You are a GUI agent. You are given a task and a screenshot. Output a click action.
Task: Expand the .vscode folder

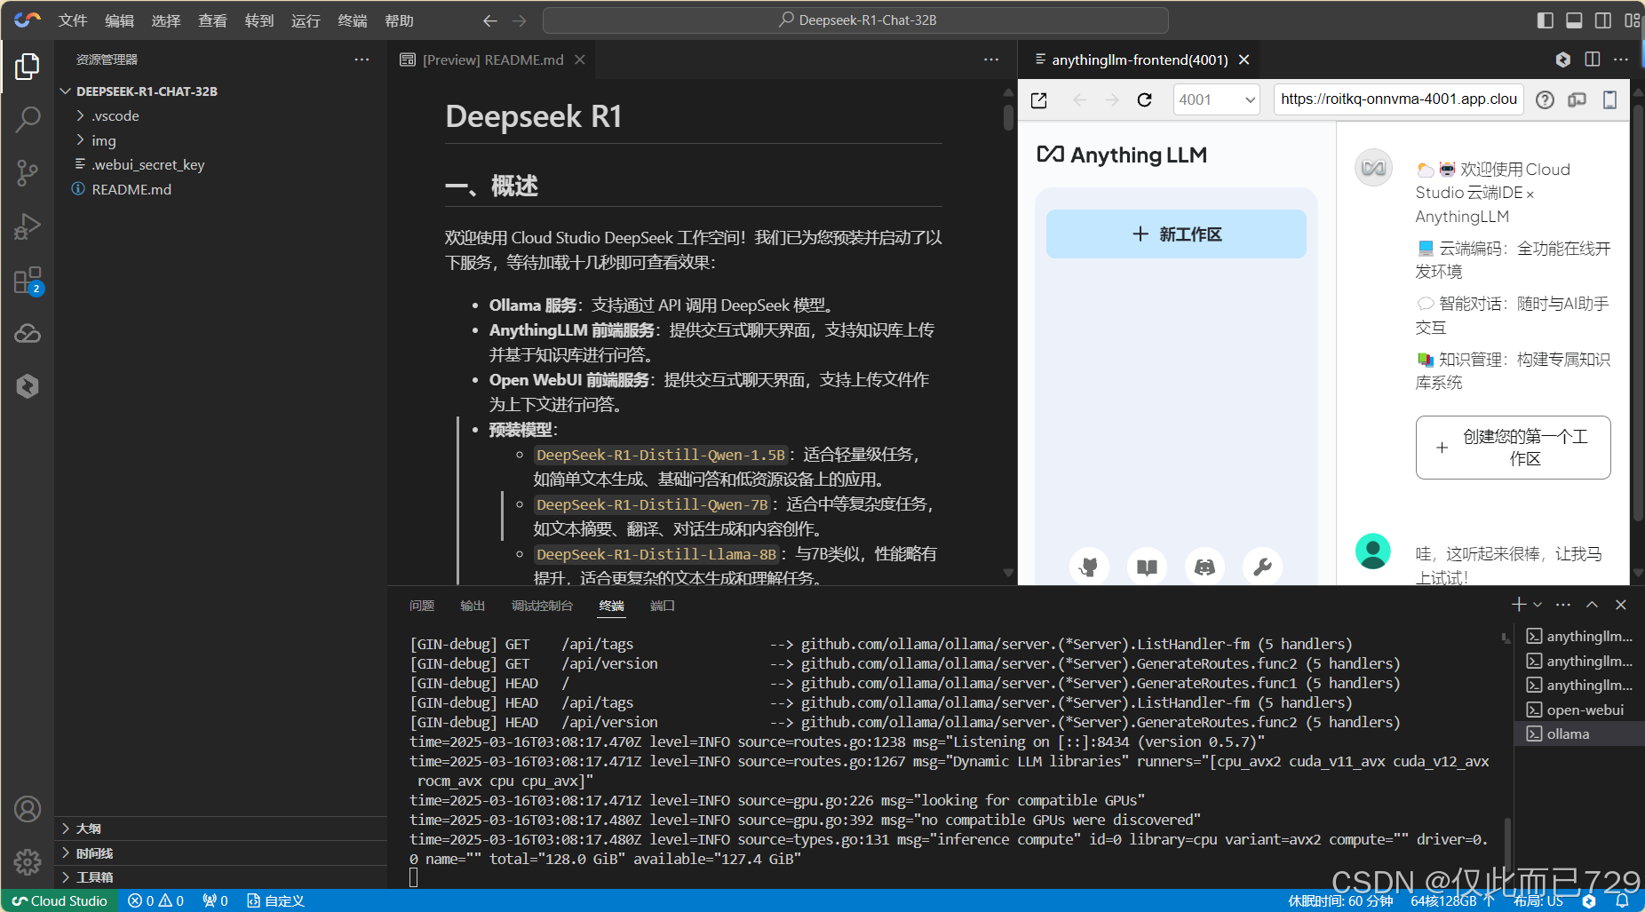(219, 116)
